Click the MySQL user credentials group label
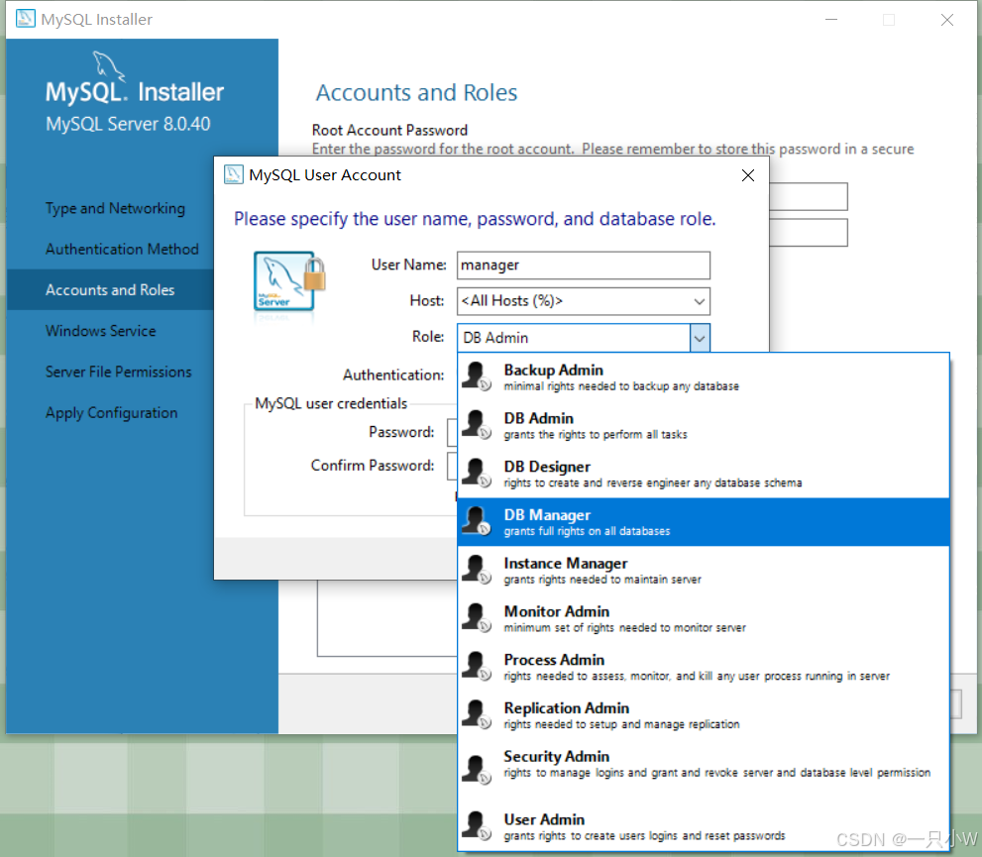The image size is (982, 857). click(331, 404)
